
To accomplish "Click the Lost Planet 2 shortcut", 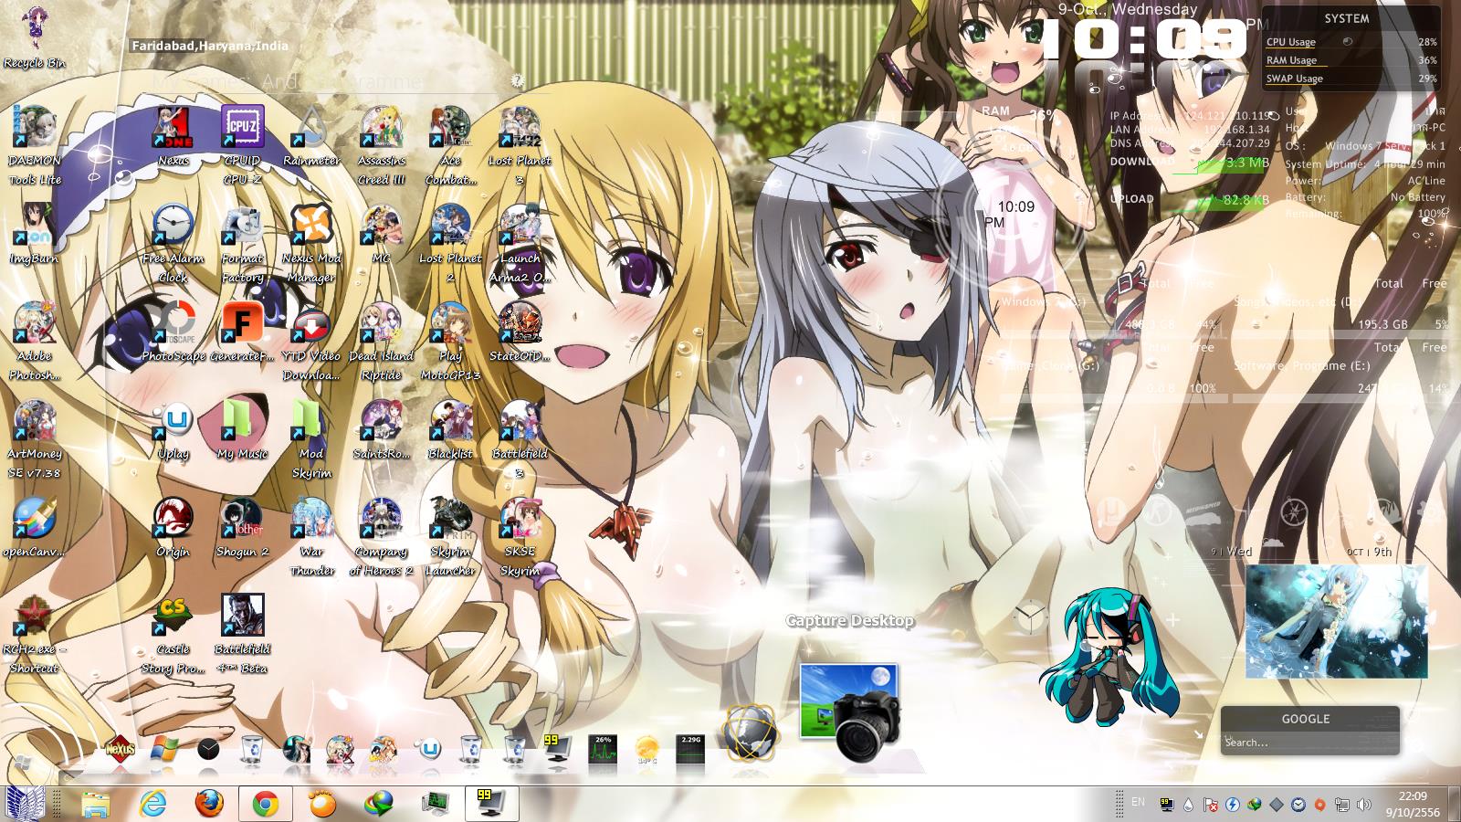I will [x=450, y=243].
